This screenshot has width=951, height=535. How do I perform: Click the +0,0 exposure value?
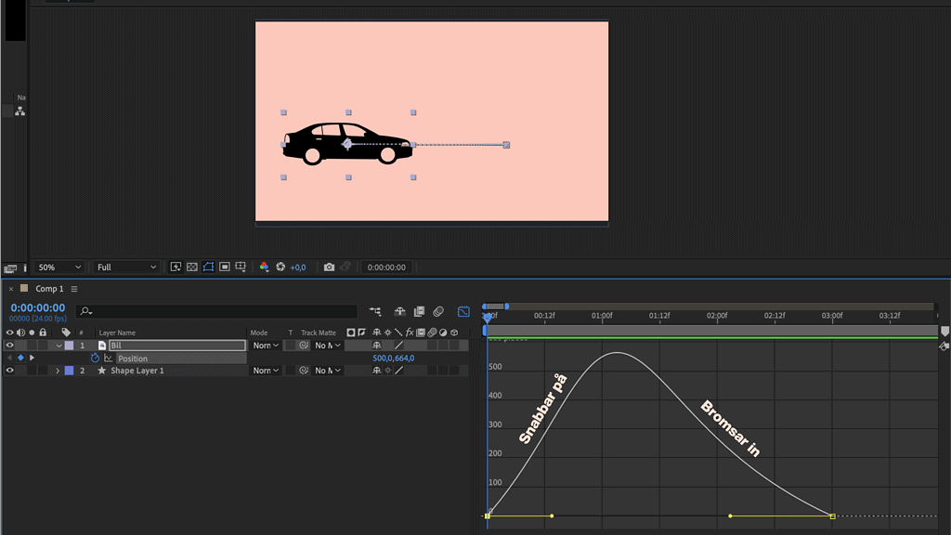click(298, 267)
